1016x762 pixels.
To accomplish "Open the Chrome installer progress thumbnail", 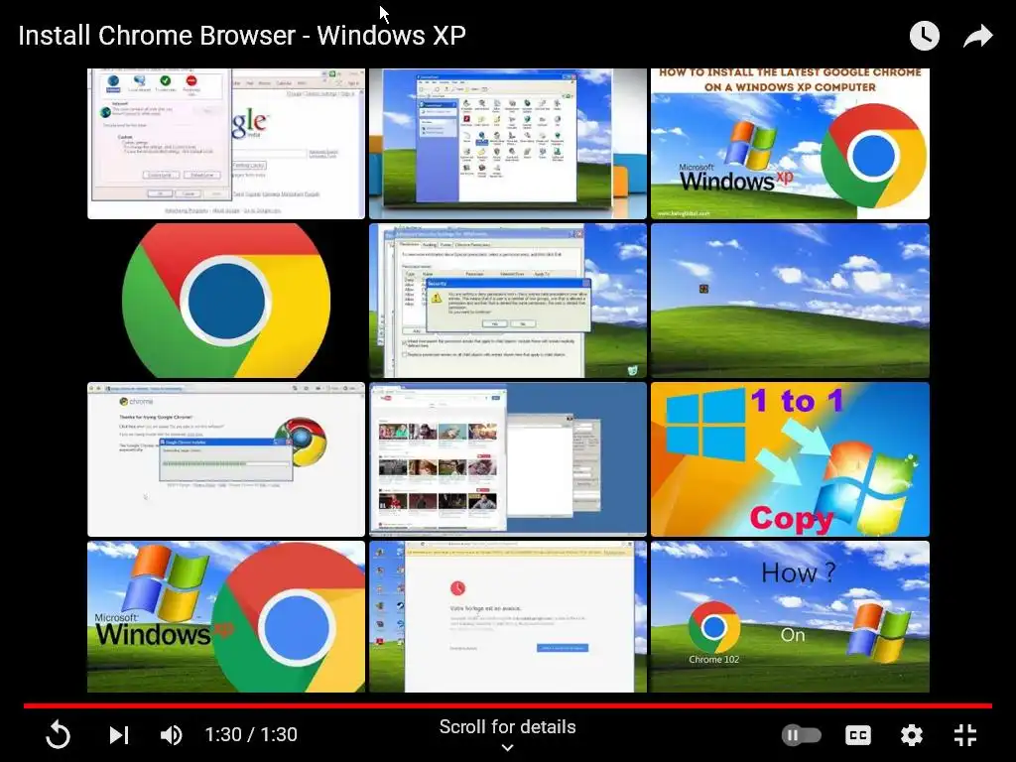I will point(226,459).
